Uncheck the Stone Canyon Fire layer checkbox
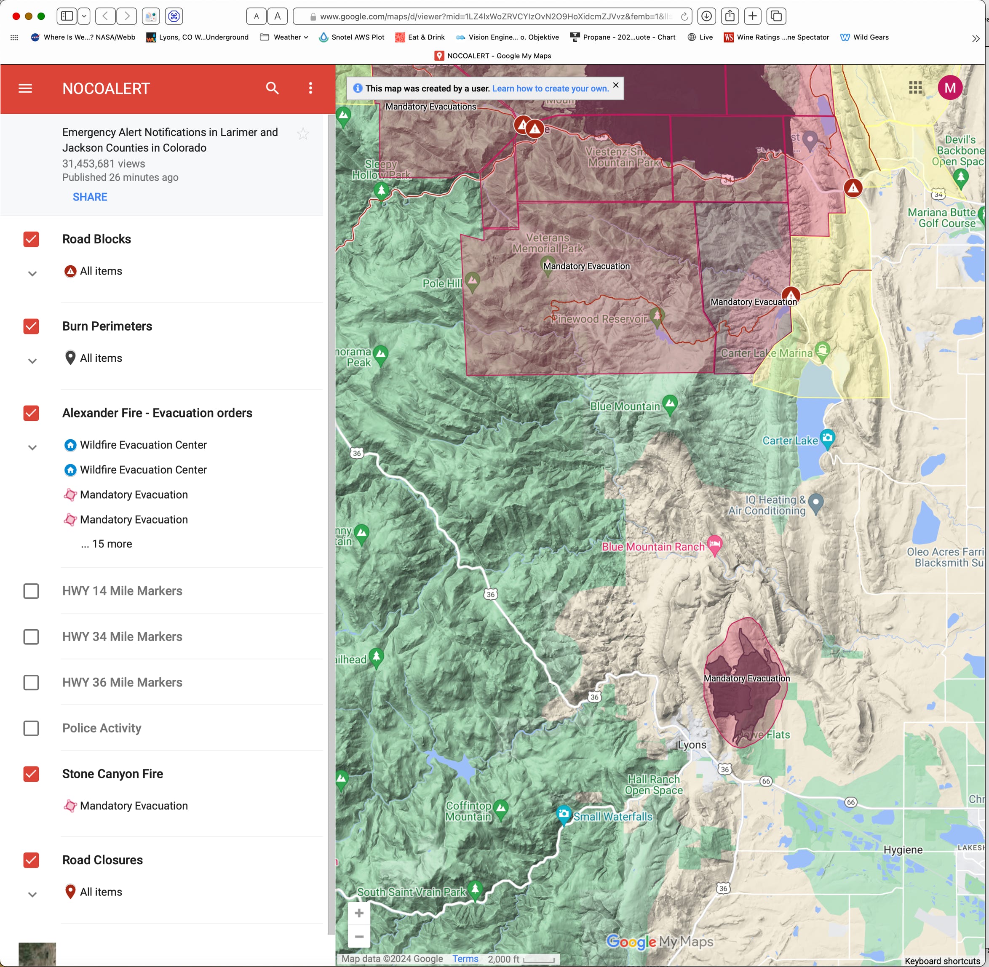The image size is (989, 967). click(x=31, y=774)
